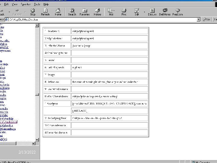
Task: Click the Part of speech label cell
Action: 57,68
